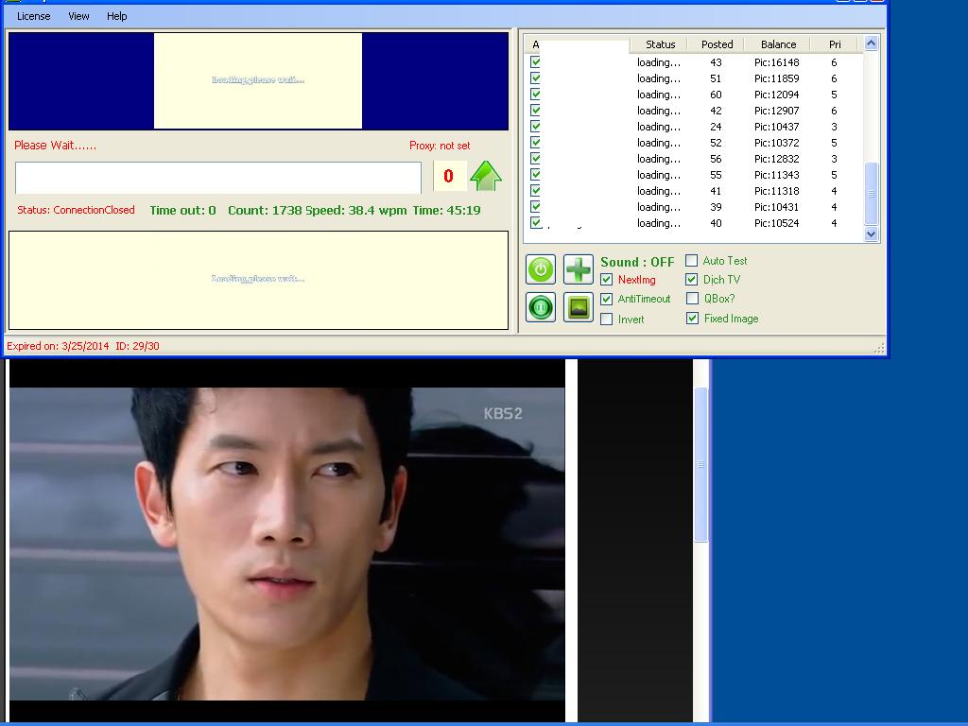Click the ID: 29/30 status text

click(138, 346)
